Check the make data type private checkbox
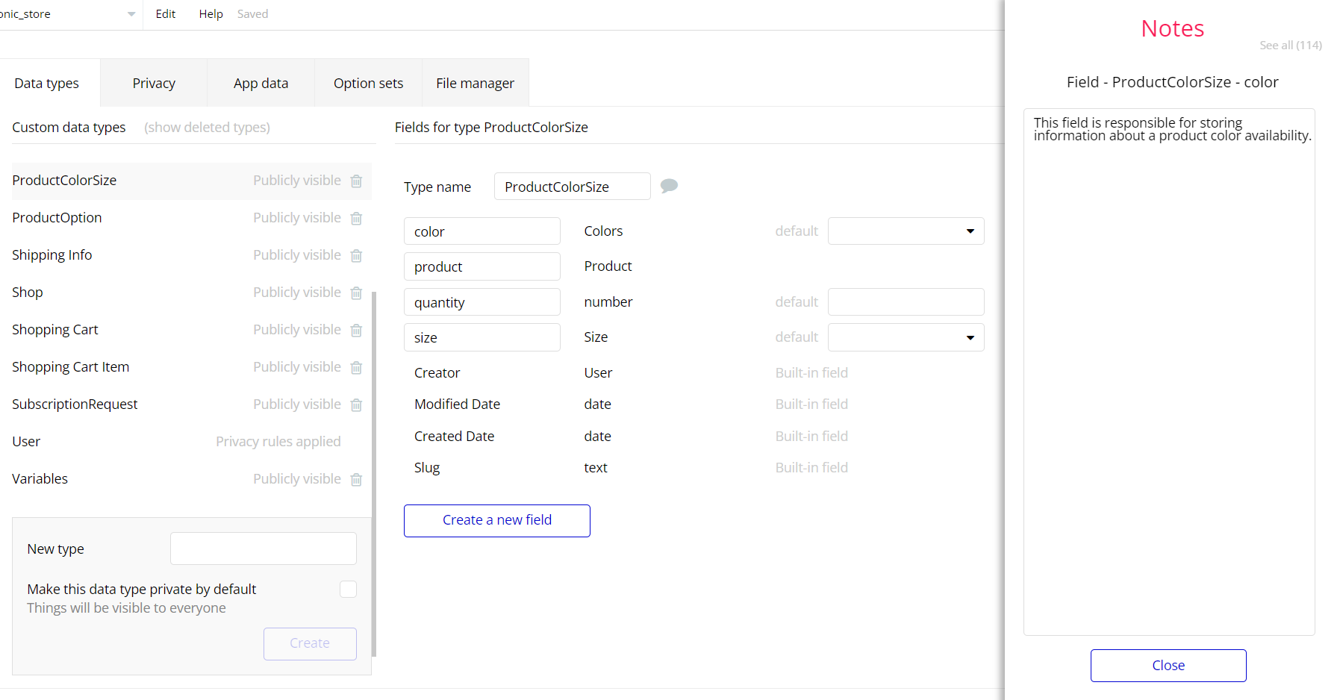Viewport: 1340px width, 700px height. (348, 590)
